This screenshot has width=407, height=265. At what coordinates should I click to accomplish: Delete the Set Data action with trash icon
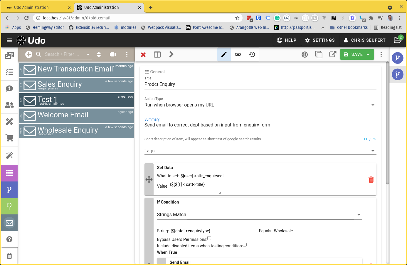pyautogui.click(x=371, y=179)
